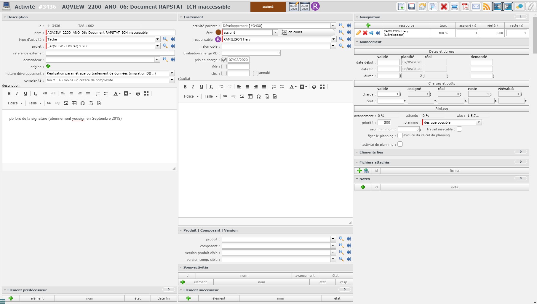Toggle the 'fait' checkbox
This screenshot has width=537, height=304.
click(224, 67)
